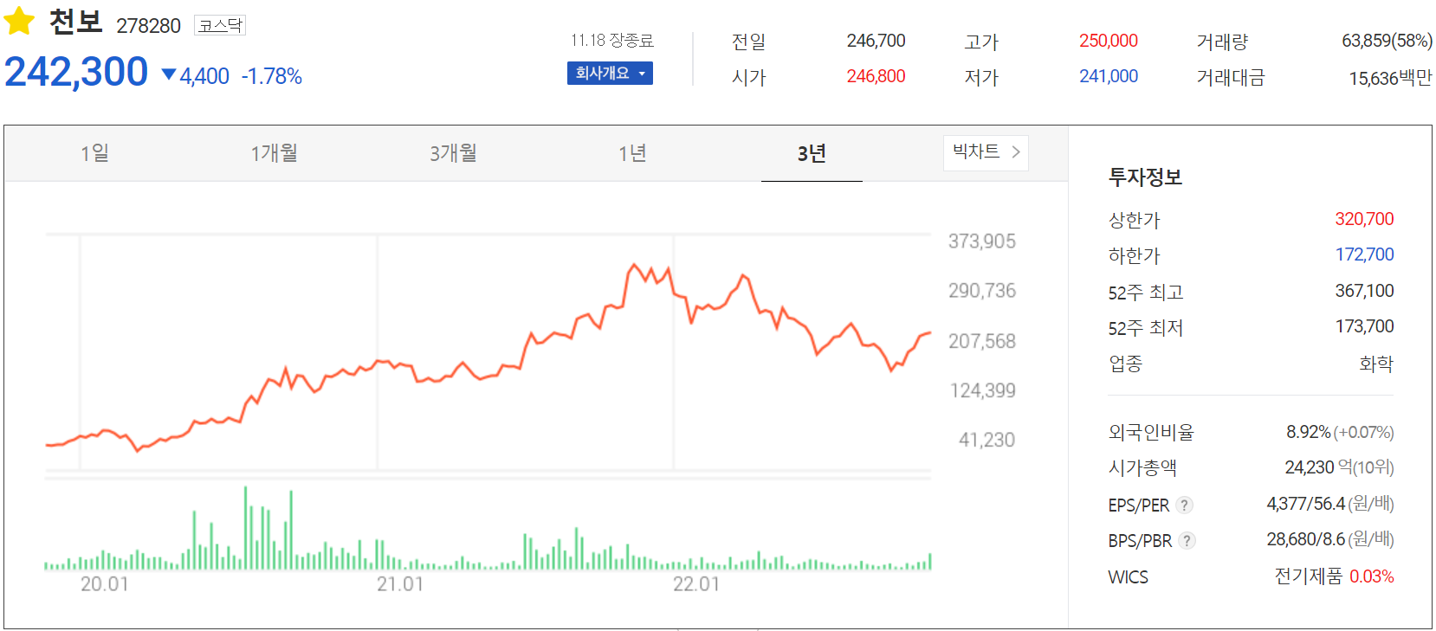Click the 22.01 date marker on chart

click(696, 584)
